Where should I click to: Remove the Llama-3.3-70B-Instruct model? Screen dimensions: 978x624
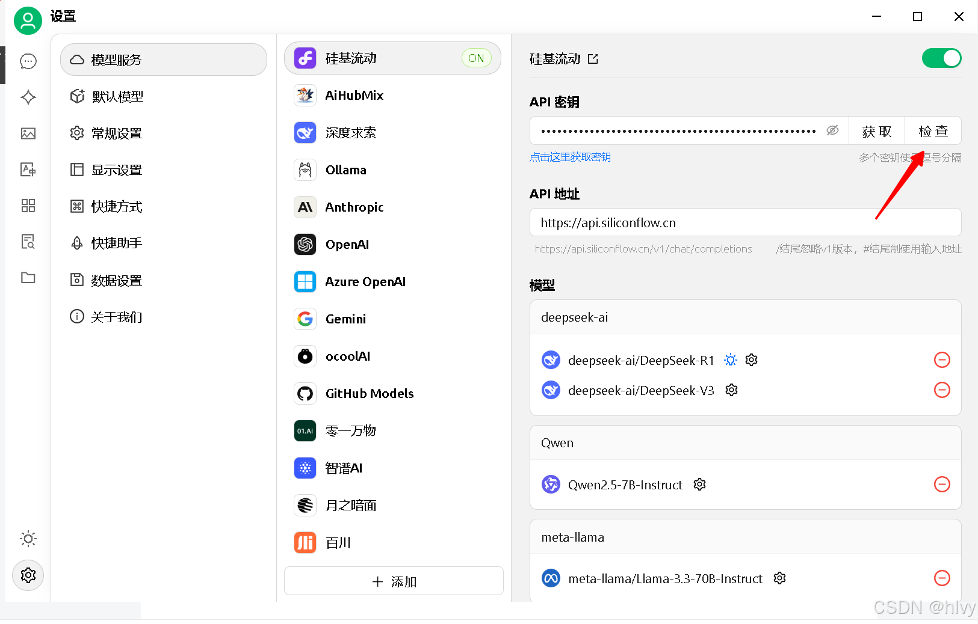[942, 578]
